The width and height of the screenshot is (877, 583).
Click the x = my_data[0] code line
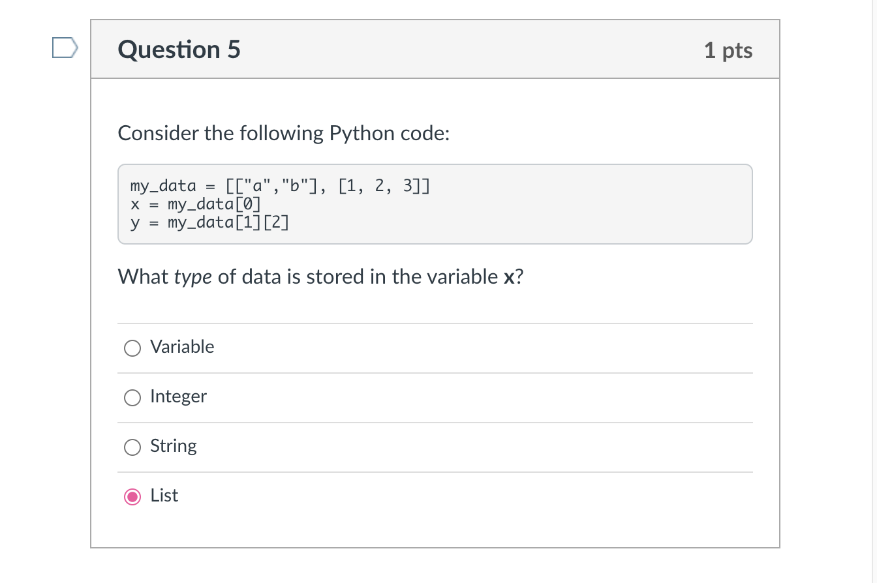point(196,205)
